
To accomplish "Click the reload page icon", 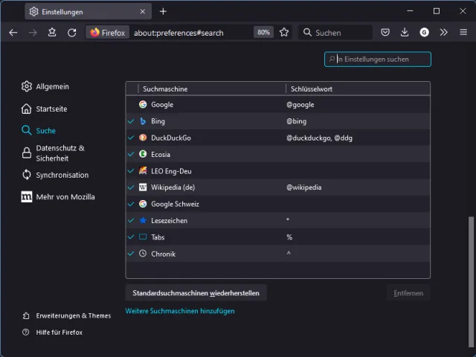I will pos(72,33).
